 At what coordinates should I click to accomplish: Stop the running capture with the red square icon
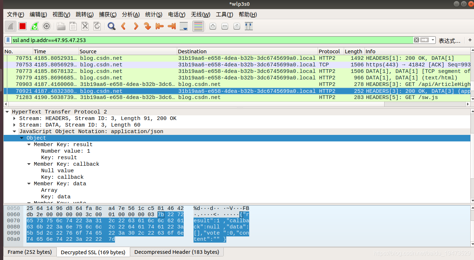(22, 26)
